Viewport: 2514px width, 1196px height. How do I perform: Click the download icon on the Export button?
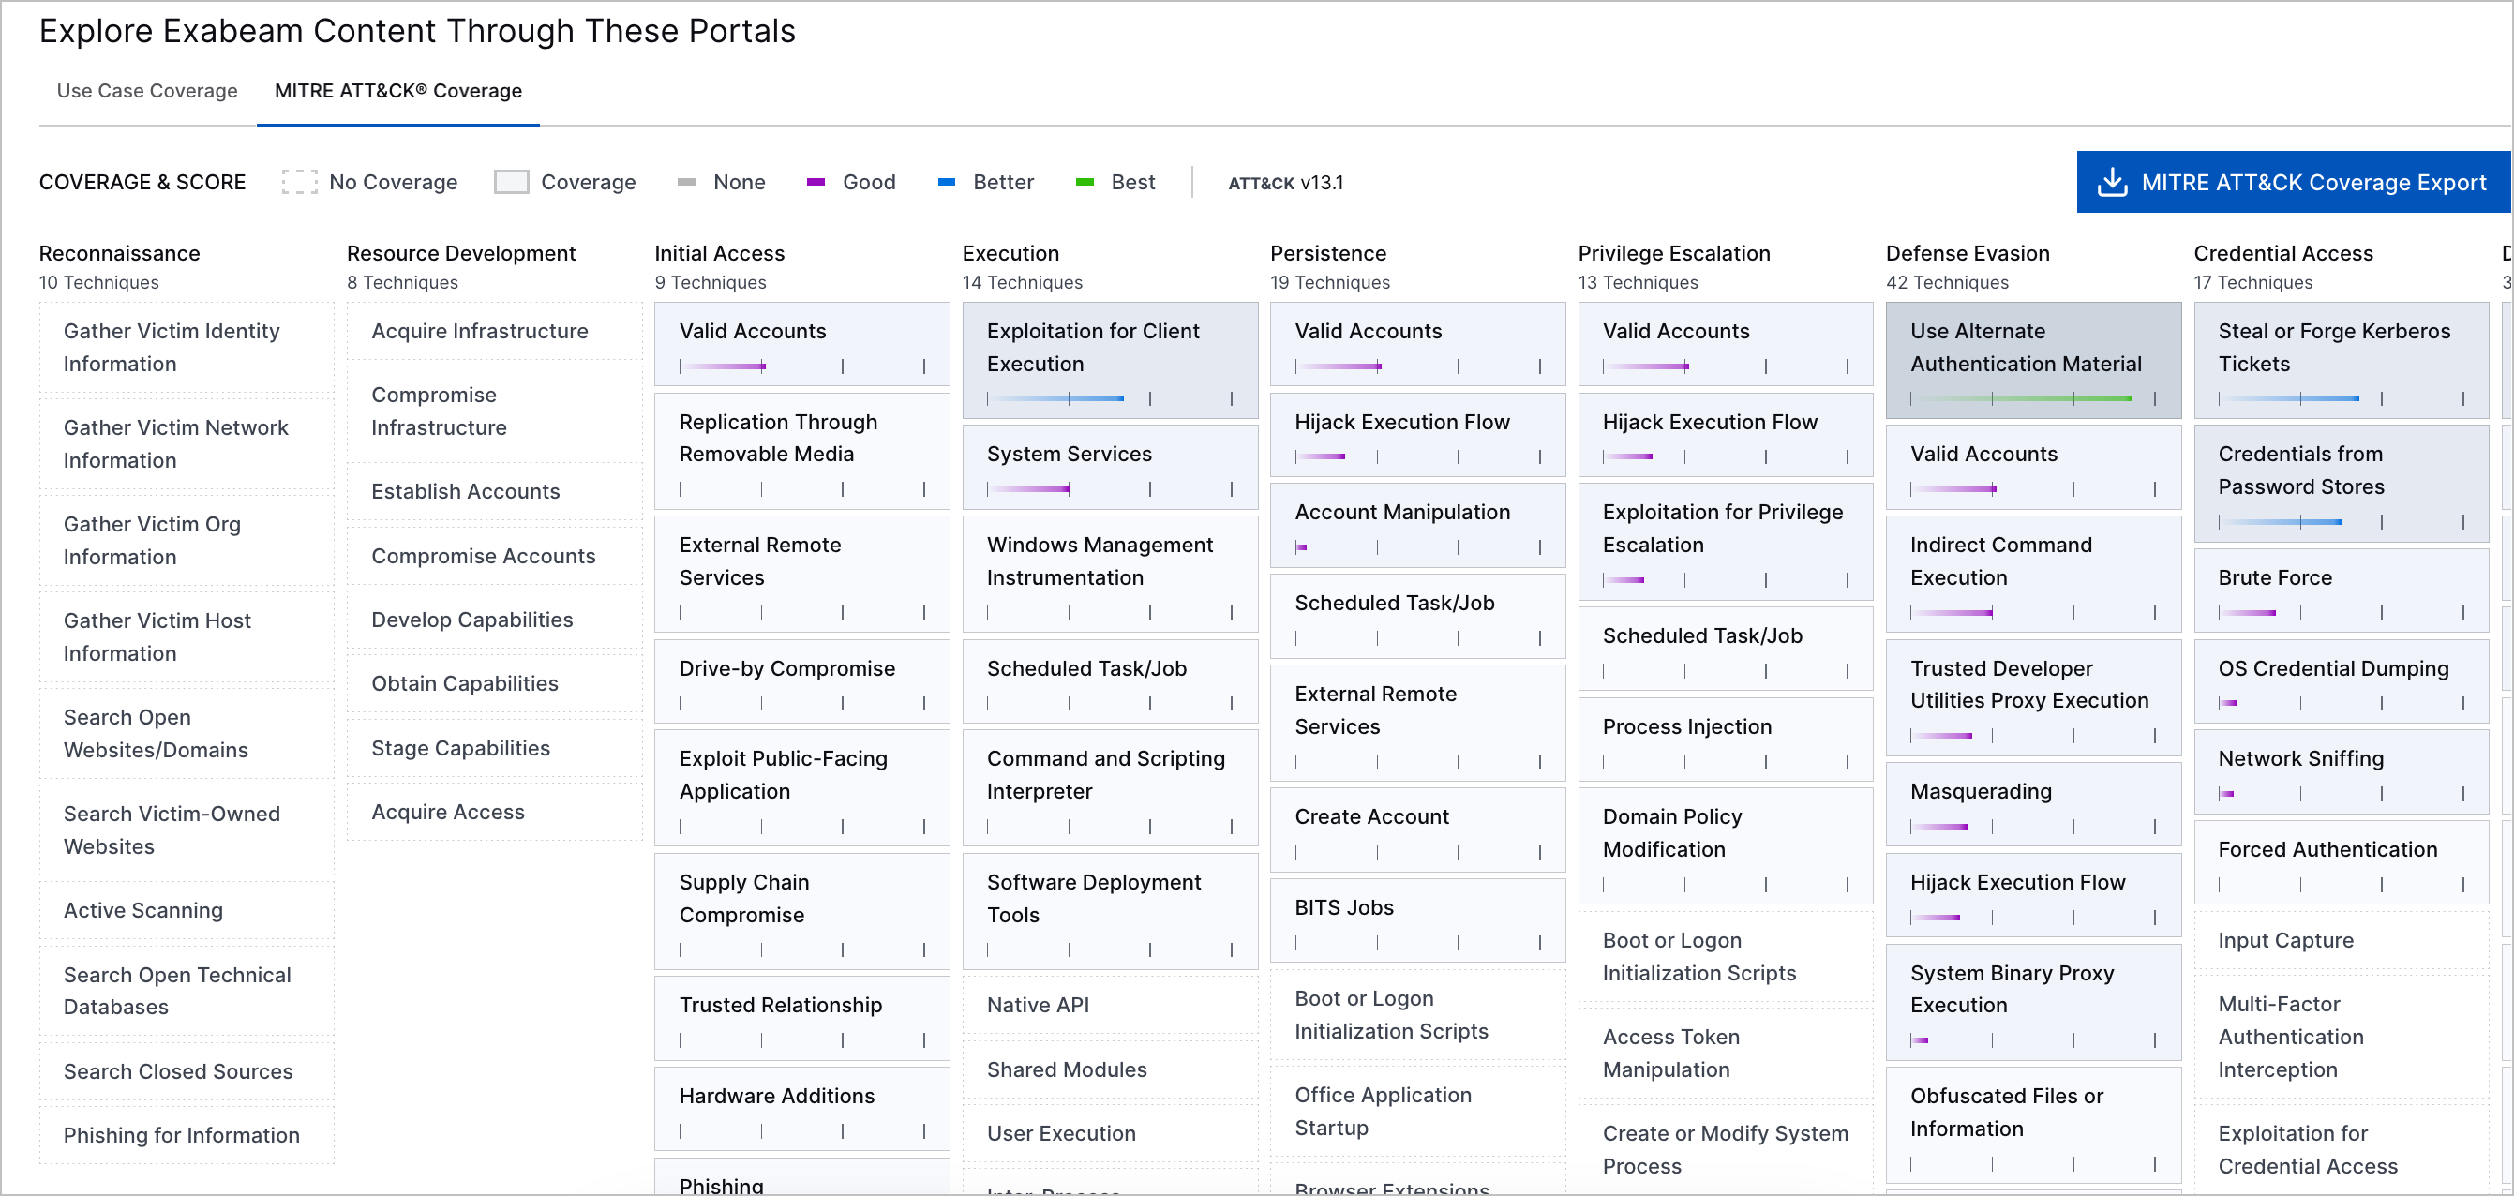coord(2112,183)
